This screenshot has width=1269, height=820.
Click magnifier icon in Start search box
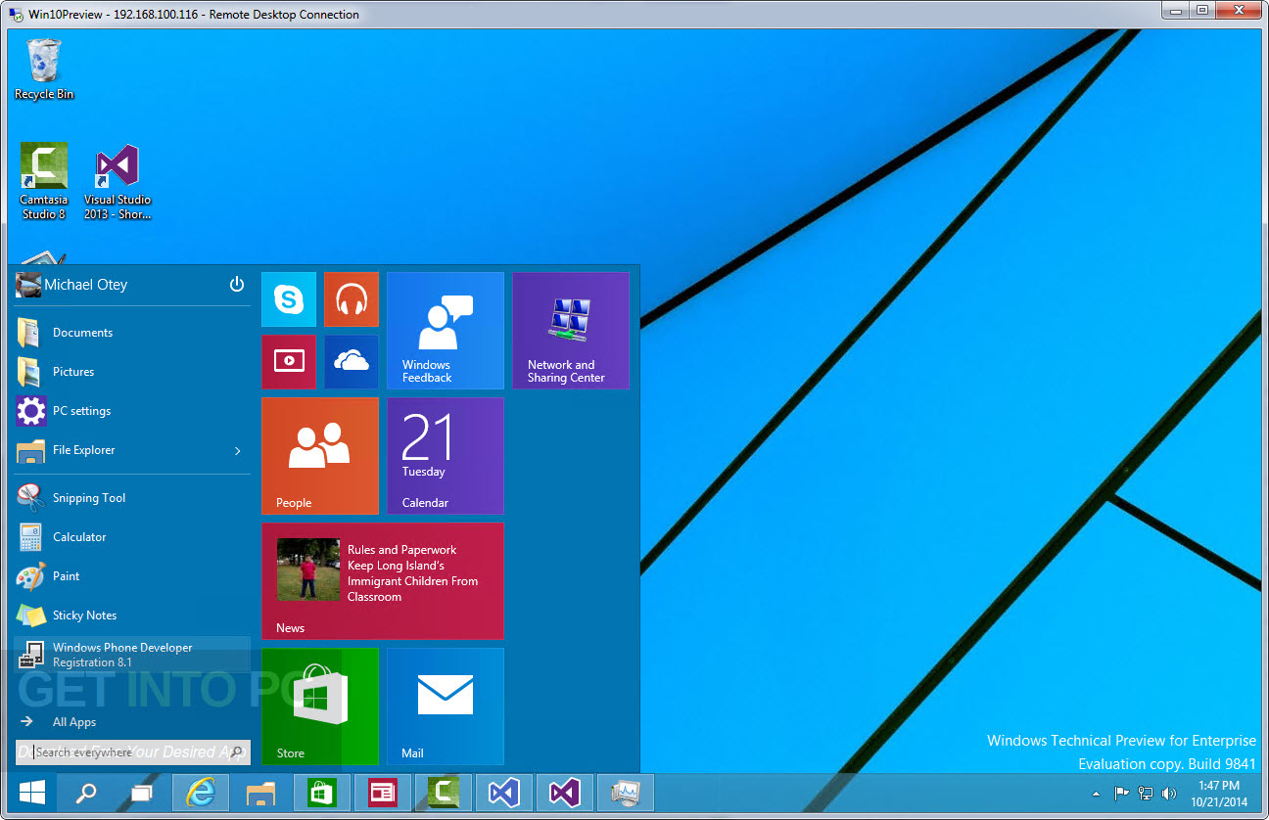click(237, 752)
